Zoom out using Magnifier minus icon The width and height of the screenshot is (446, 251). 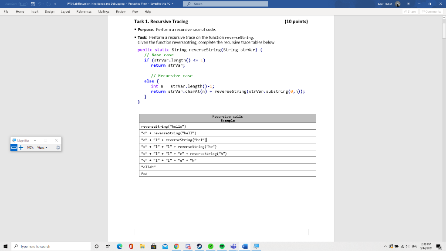pos(14,148)
